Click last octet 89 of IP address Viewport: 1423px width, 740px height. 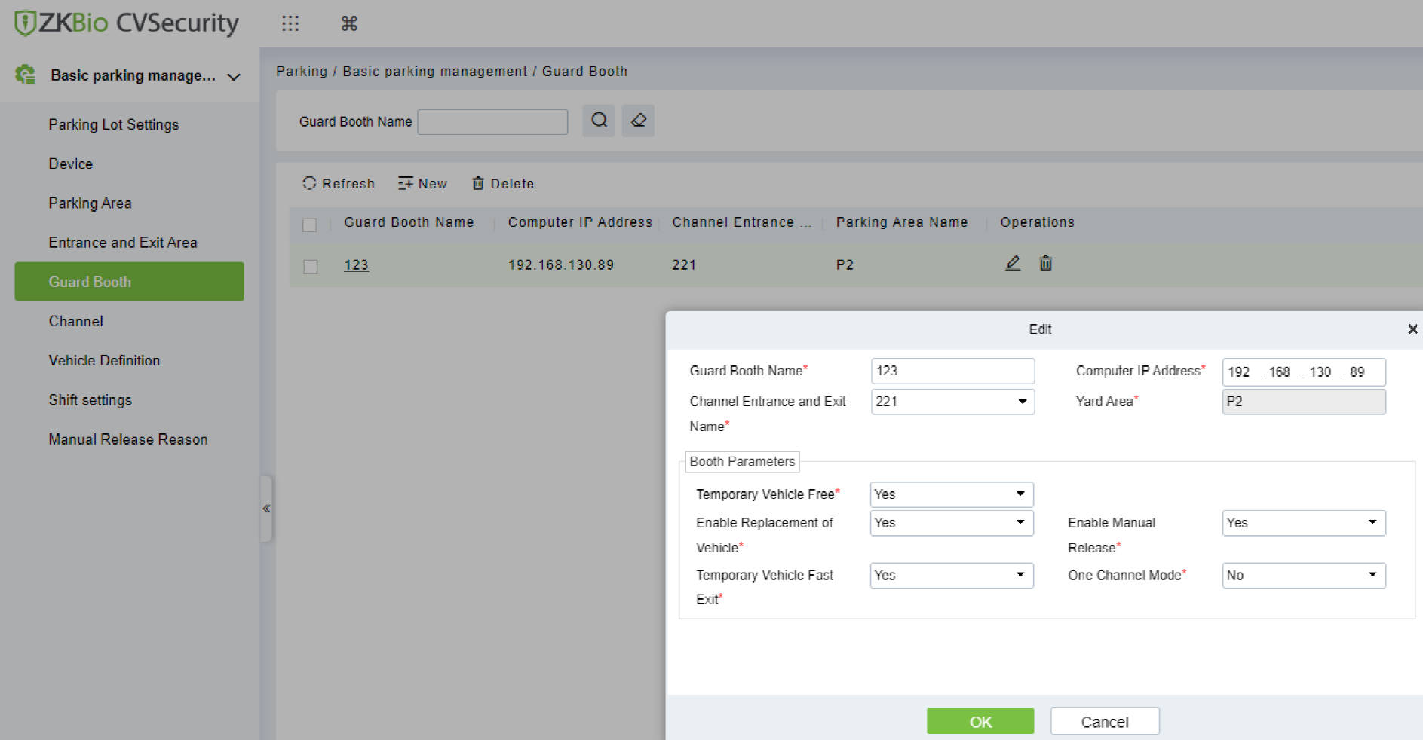1357,372
